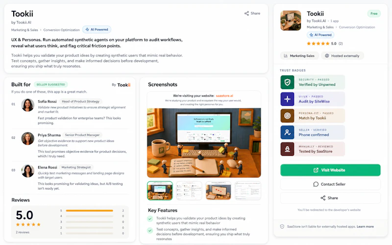Click the Seller Verified person badge icon

point(287,132)
